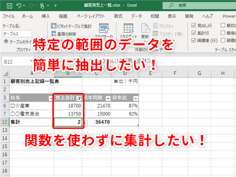Open the 挿入 ribbon tab

(x=46, y=16)
